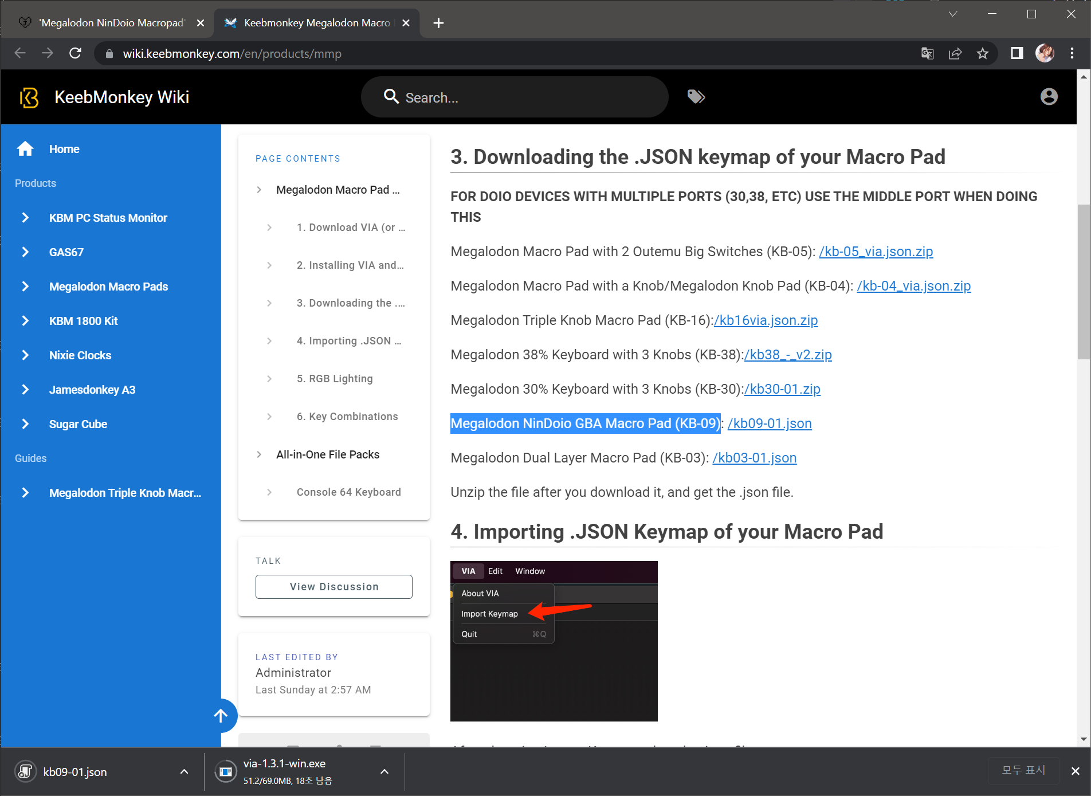
Task: Close the Keebmonkey Megalodon Macro tab
Action: pos(406,23)
